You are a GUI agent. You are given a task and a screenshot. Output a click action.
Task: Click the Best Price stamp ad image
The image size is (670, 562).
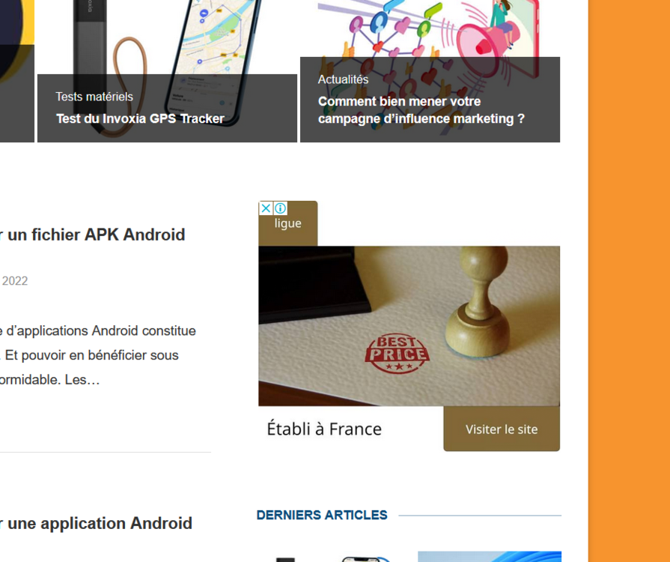tap(409, 326)
